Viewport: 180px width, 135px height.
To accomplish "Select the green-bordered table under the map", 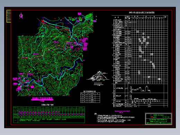I will [x=49, y=115].
